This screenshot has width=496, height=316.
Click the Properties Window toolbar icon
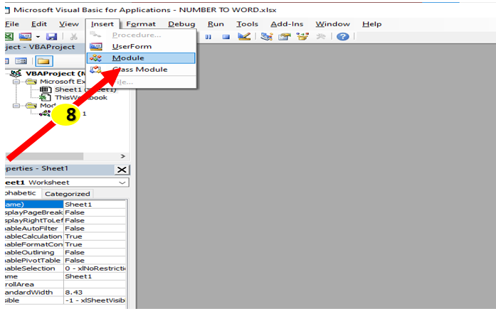(285, 37)
